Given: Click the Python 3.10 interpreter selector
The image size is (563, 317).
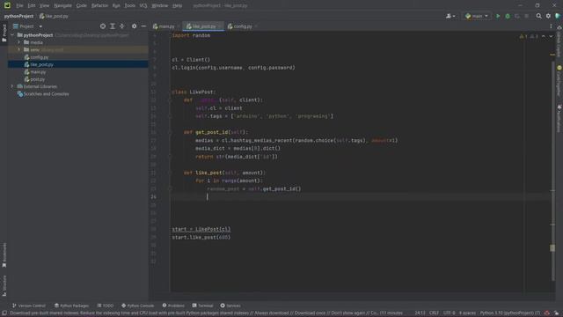Looking at the screenshot, I should tap(510, 313).
